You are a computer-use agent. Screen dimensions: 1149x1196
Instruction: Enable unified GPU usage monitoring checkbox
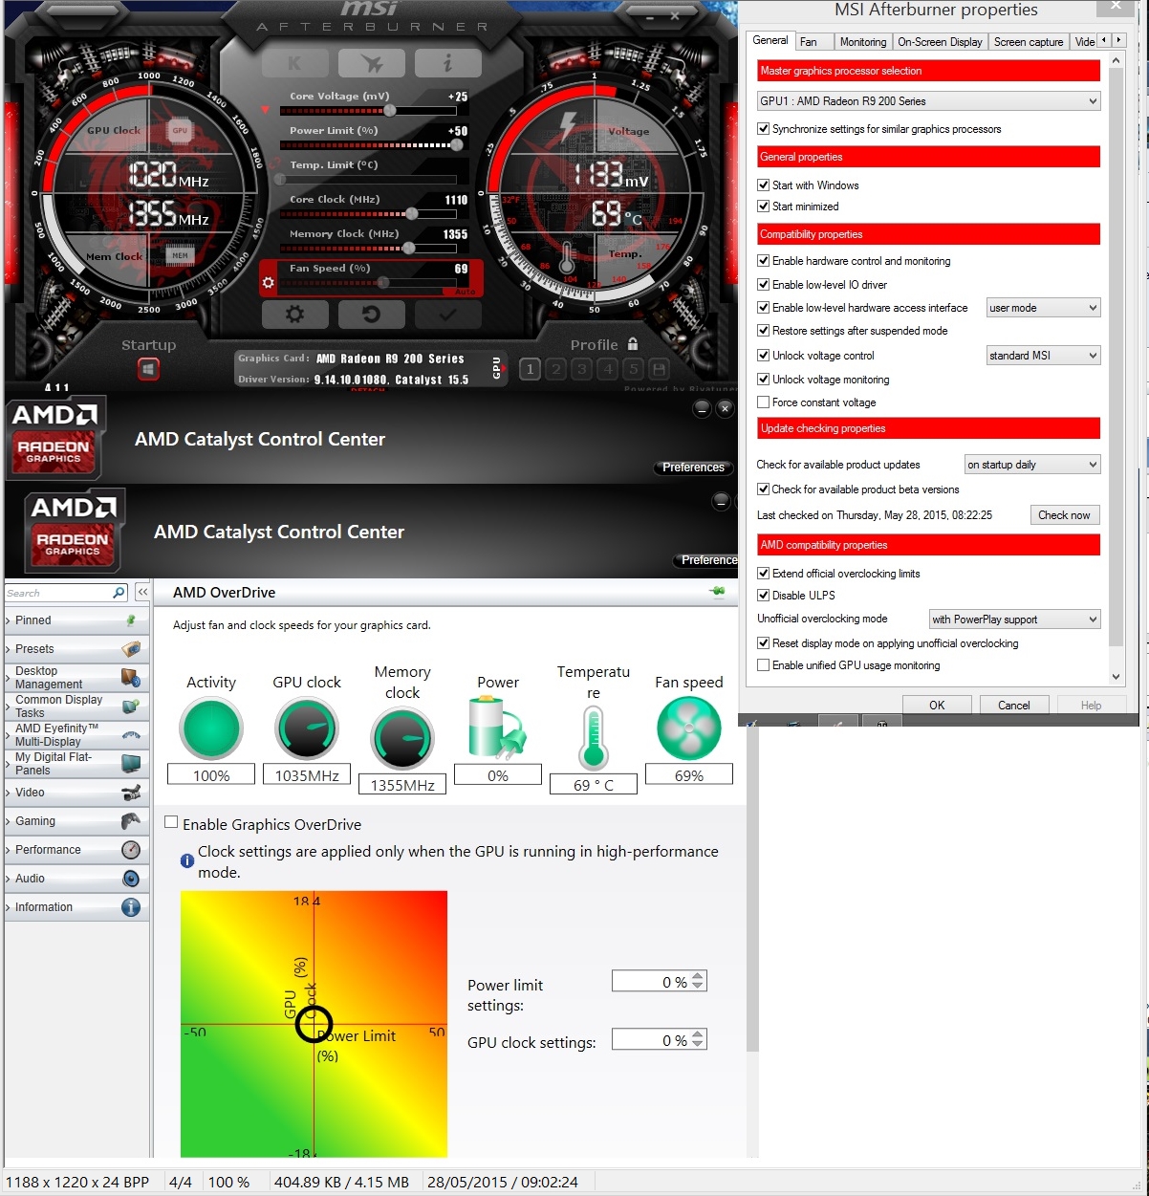763,665
